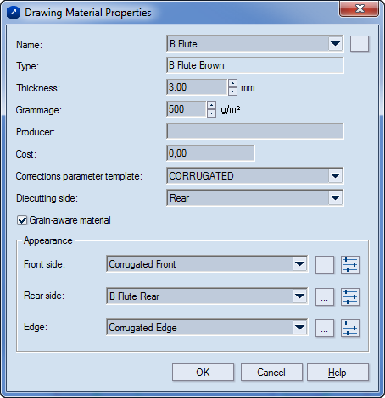The image size is (385, 398).
Task: Click browse button for Rear side appearance
Action: 325,296
